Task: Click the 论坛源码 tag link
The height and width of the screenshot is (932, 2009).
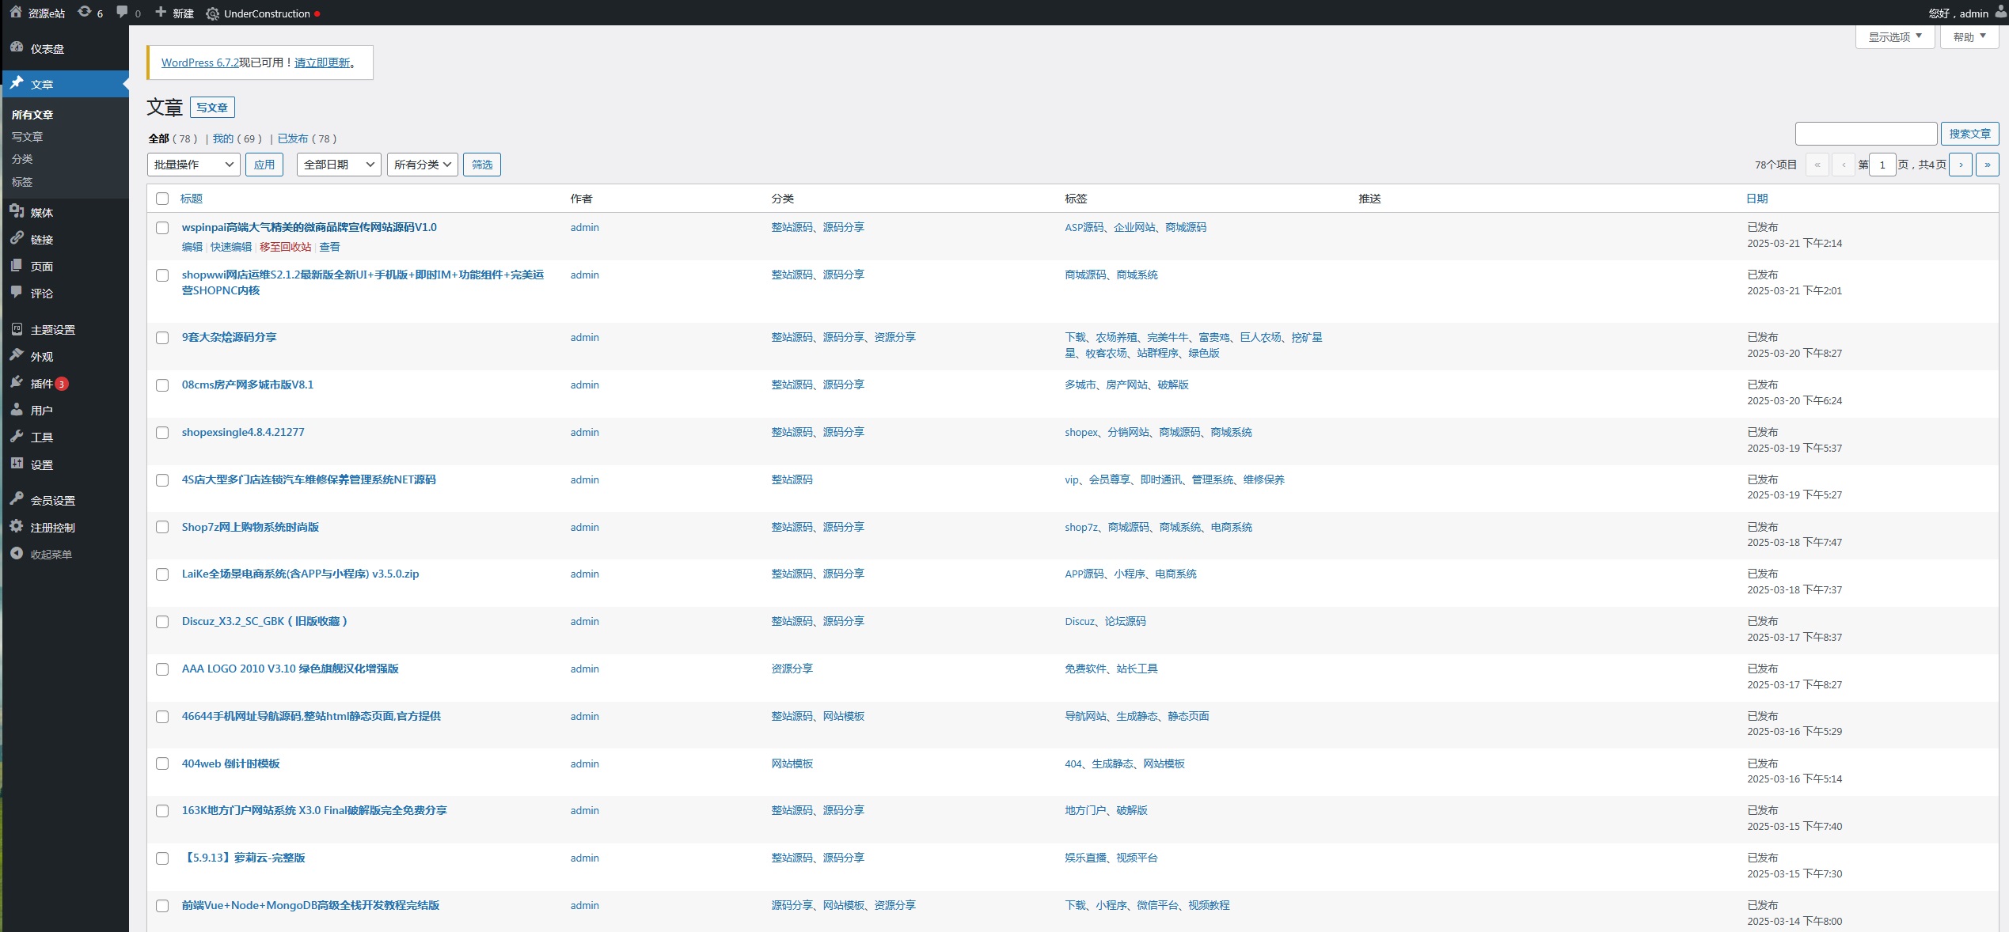Action: coord(1125,621)
